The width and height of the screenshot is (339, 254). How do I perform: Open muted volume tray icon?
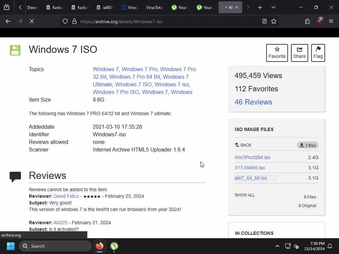point(296,246)
